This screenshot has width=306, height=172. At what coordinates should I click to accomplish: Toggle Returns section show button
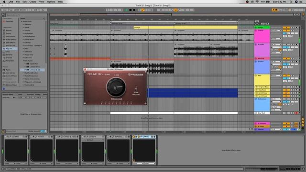point(303,122)
